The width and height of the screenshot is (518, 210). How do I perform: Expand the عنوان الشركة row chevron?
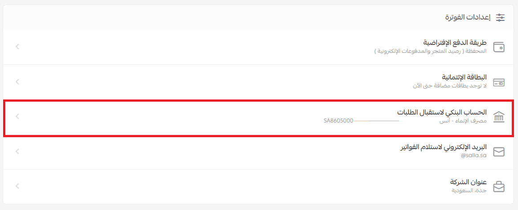coord(17,186)
